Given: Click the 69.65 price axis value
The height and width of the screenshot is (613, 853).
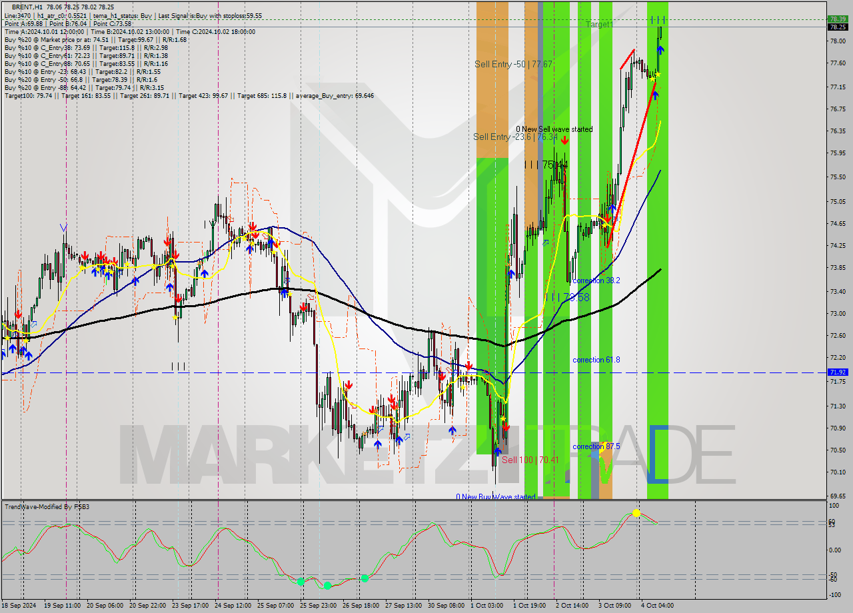Looking at the screenshot, I should pyautogui.click(x=838, y=496).
